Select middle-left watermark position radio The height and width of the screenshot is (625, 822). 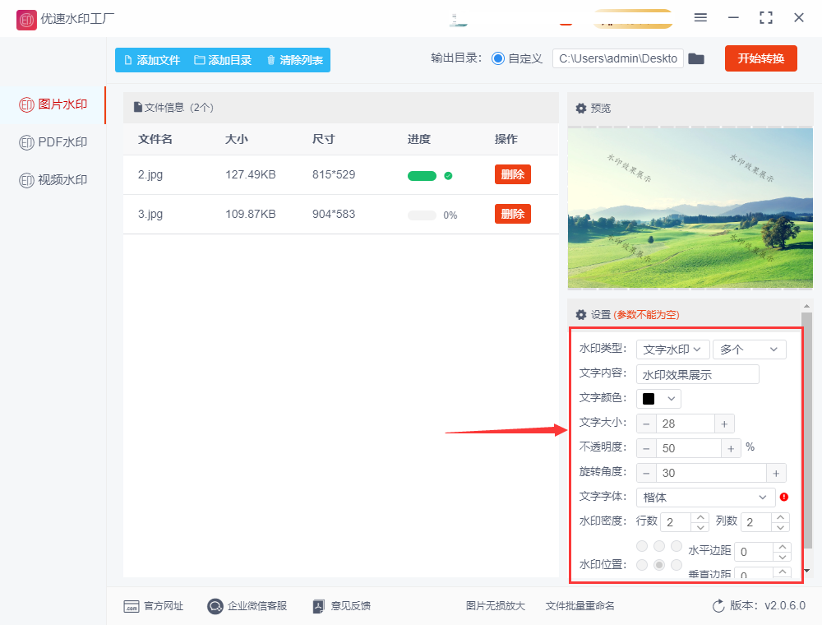pyautogui.click(x=642, y=565)
